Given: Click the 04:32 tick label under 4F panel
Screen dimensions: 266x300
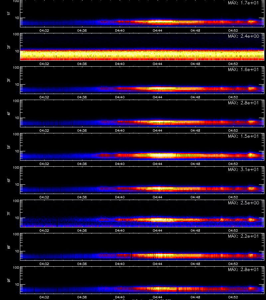Looking at the screenshot, I should click(x=44, y=130).
